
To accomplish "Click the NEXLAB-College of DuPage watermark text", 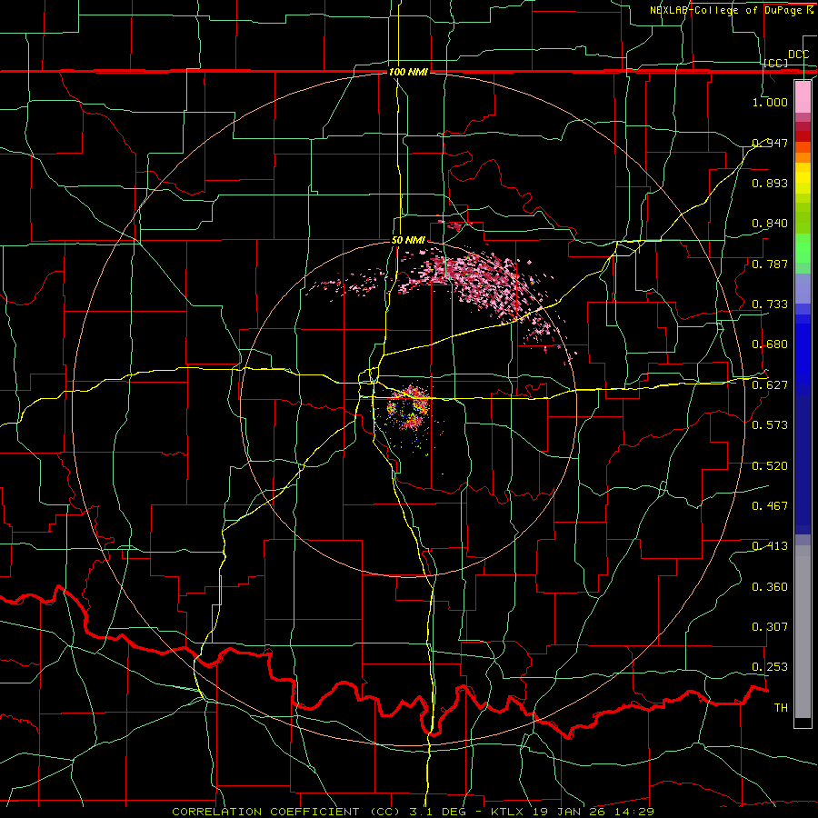I will (x=728, y=10).
